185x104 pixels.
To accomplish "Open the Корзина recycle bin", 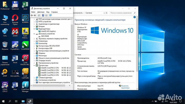I will (5, 46).
